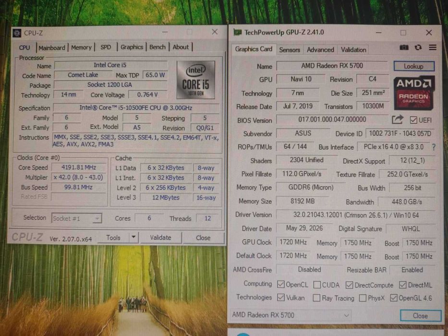The image size is (448, 336).
Task: Toggle the CUDA checkbox
Action: 317,285
